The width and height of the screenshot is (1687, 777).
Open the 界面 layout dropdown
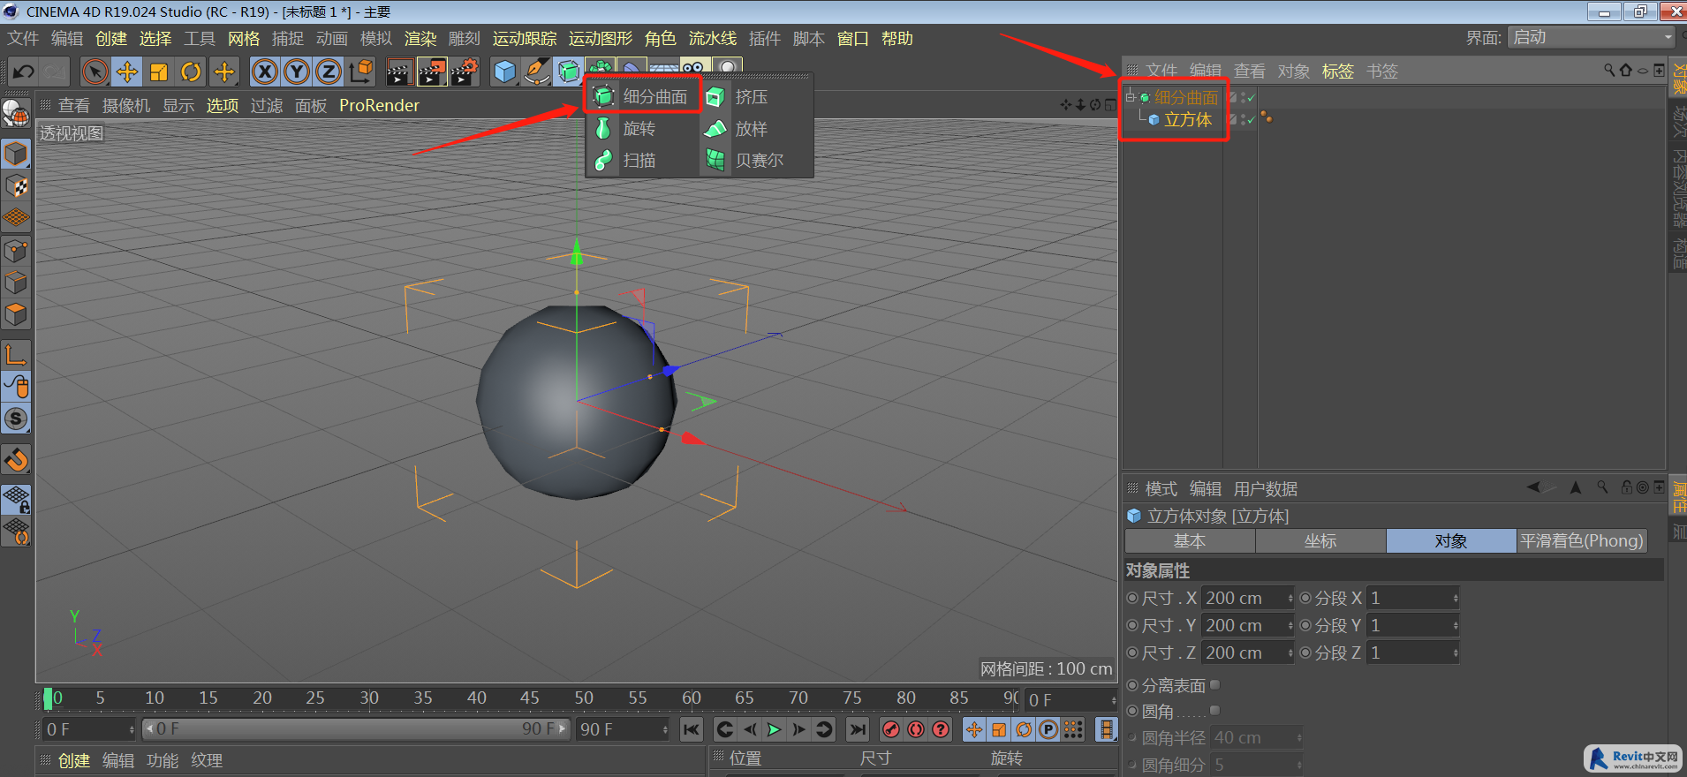click(x=1591, y=37)
